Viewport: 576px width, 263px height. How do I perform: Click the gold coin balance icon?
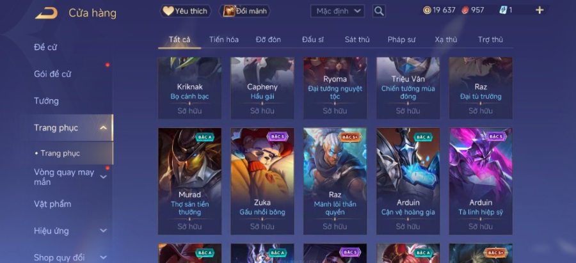tap(427, 10)
